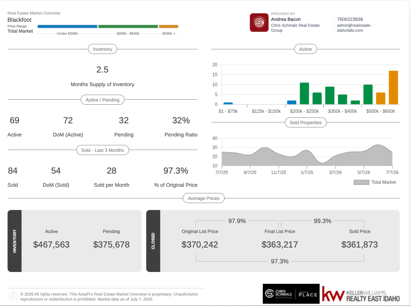Click the 2.5 months supply value

coord(102,69)
